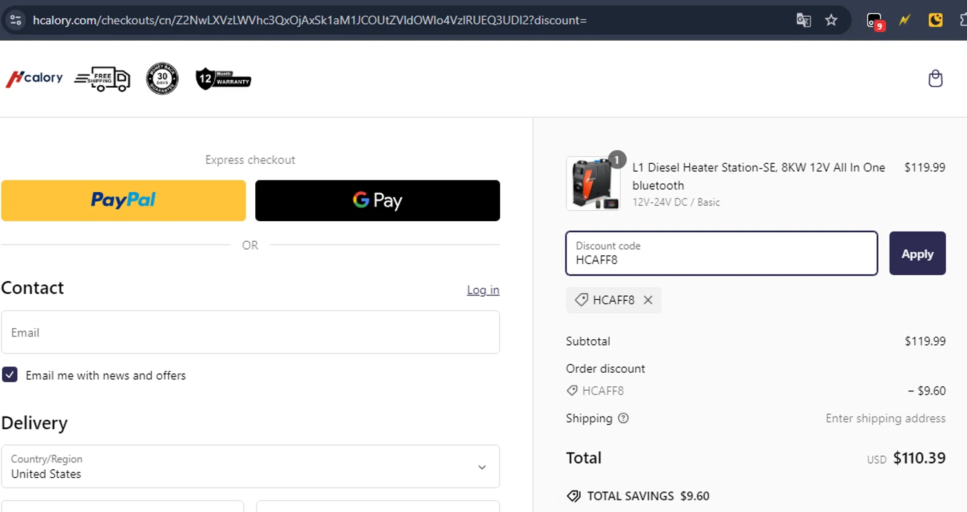Click the TOTAL SAVINGS $9.60 text
The image size is (967, 512).
pos(648,496)
